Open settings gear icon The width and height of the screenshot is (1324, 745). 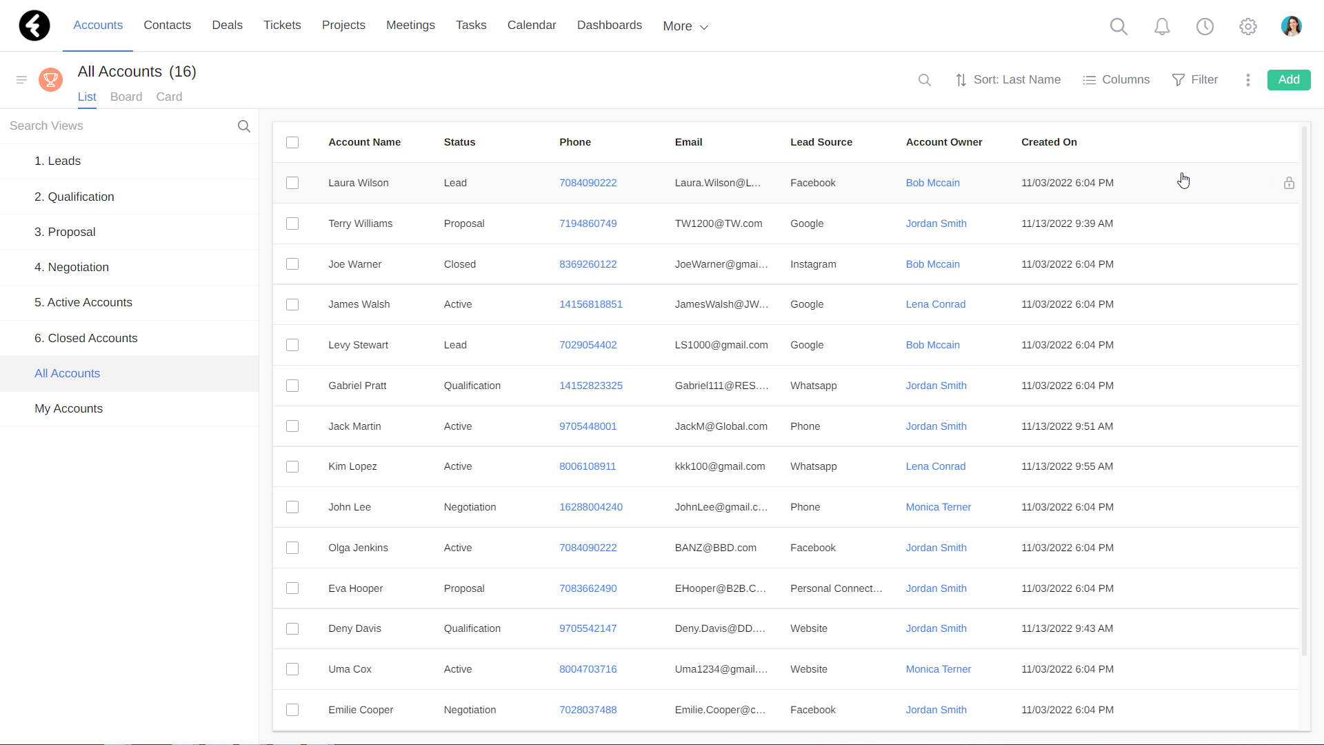[1248, 26]
